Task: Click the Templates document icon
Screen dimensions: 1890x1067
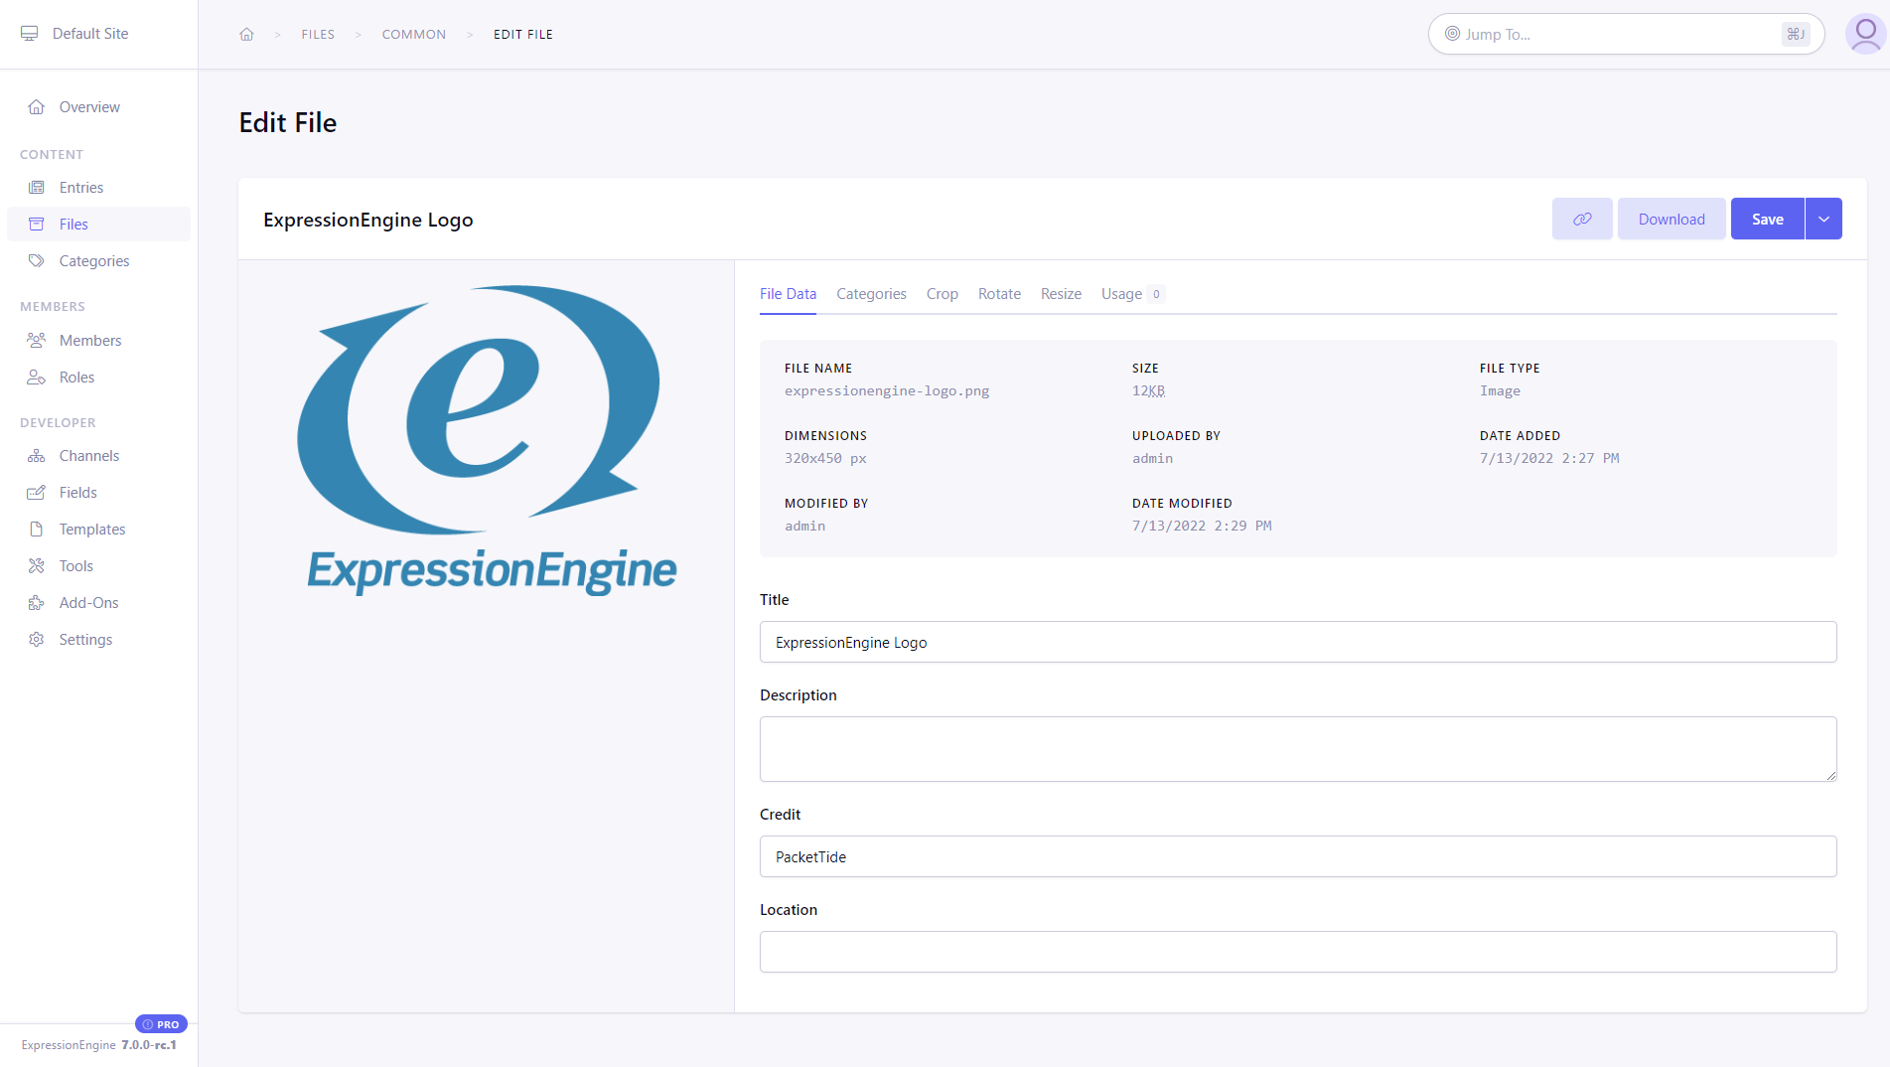Action: (37, 529)
